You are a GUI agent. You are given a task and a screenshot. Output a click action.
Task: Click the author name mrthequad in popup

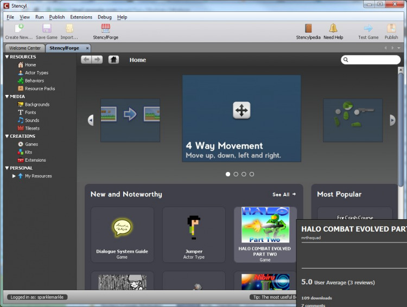pos(311,238)
